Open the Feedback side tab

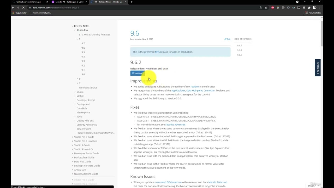click(318, 68)
